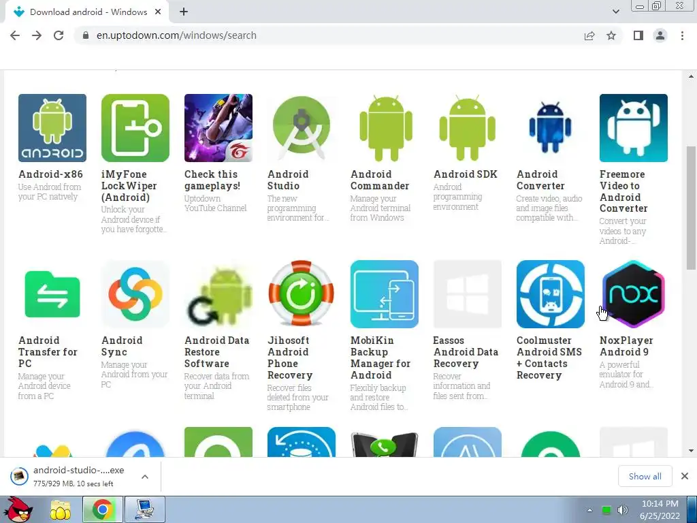This screenshot has height=523, width=697.
Task: Click 'Use Android from your PC natively' text
Action: 50,191
